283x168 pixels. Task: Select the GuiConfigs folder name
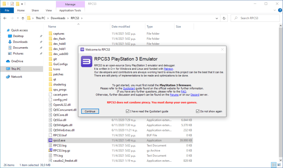click(x=60, y=64)
